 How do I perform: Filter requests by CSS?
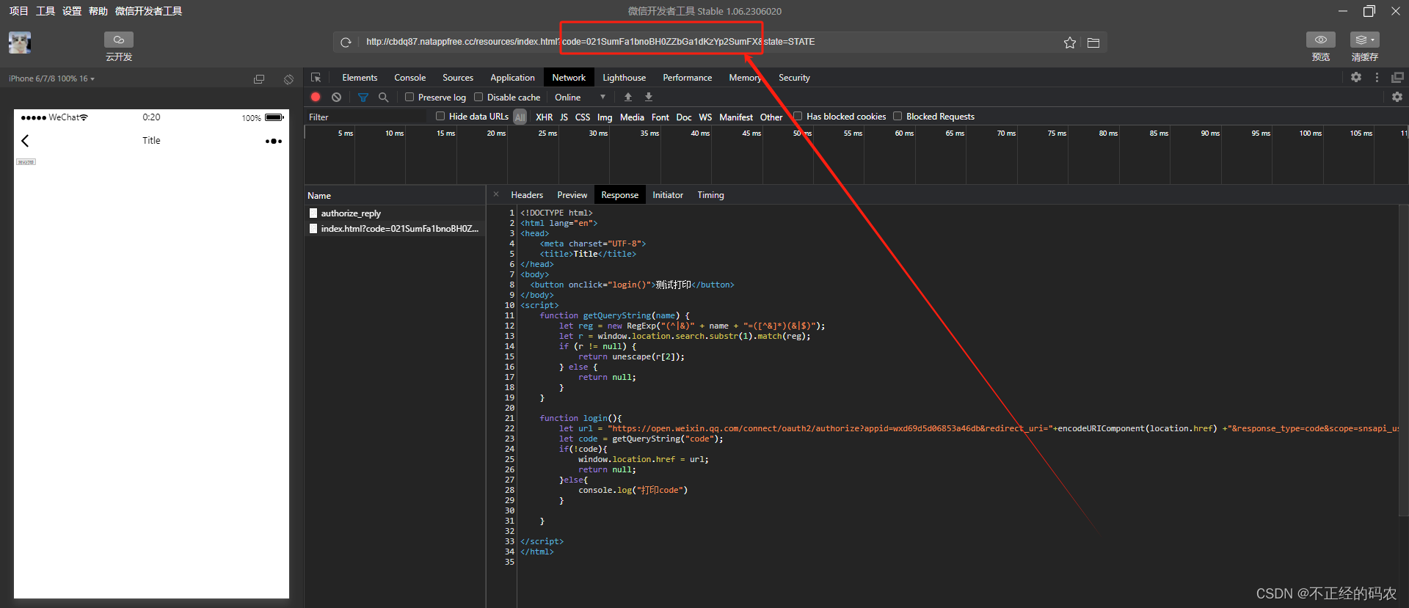tap(583, 117)
